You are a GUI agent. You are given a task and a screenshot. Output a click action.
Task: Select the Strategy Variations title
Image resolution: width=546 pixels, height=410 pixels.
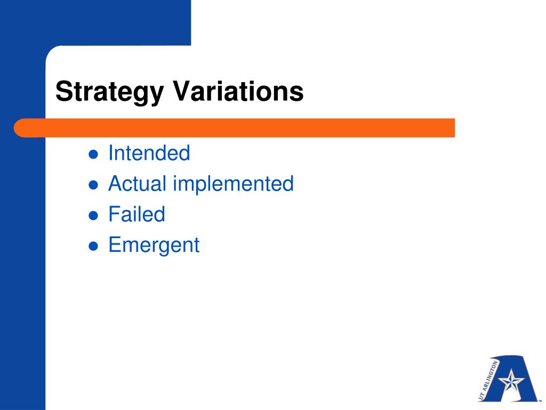point(179,92)
